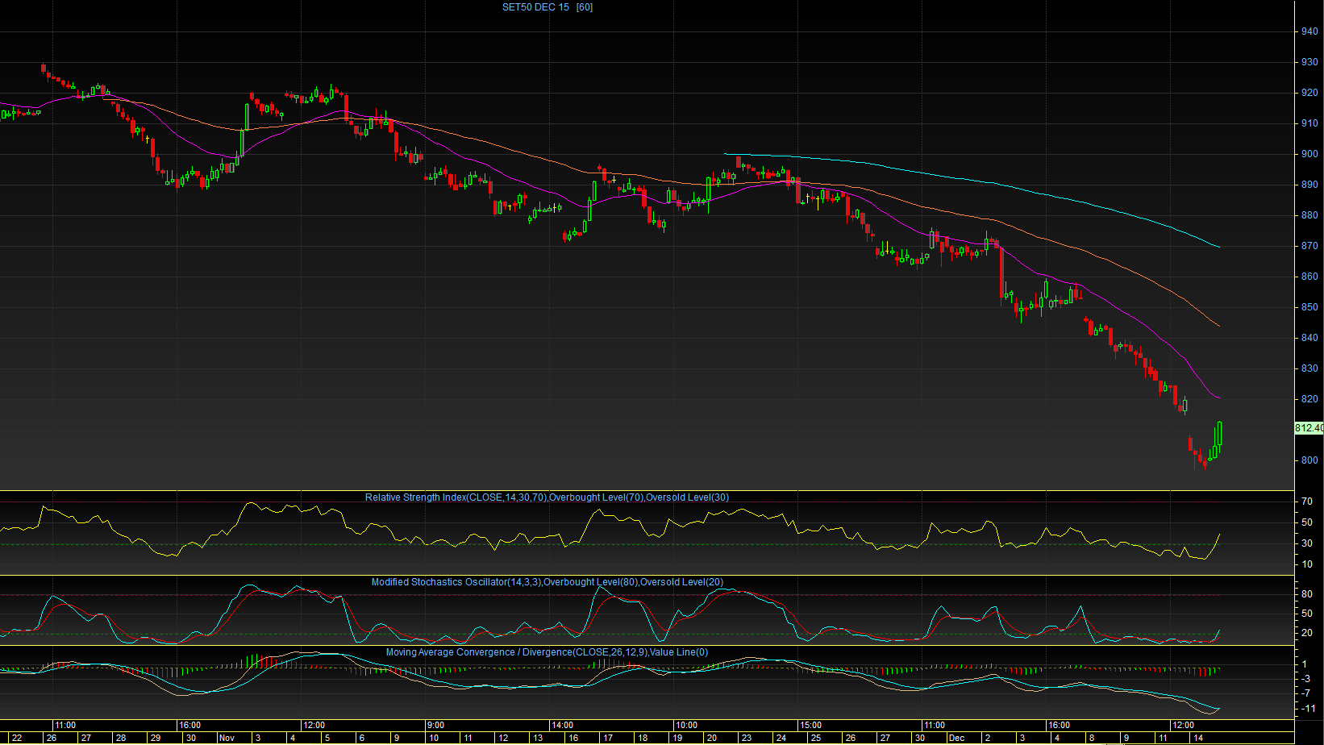
Task: Click the 830 price axis label
Action: click(x=1309, y=368)
